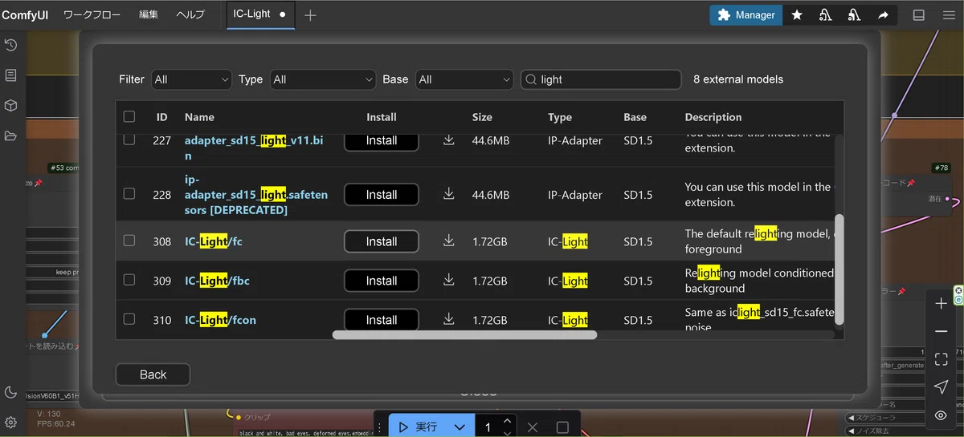
Task: Open the node library list icon
Action: 10,75
